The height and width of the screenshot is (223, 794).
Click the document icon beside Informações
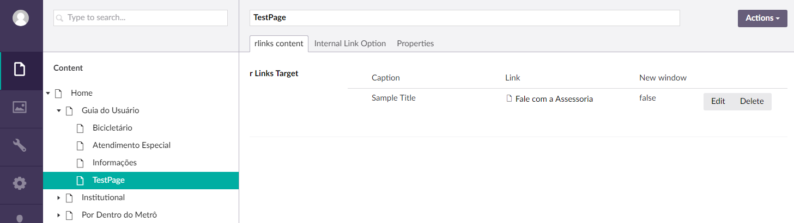pyautogui.click(x=81, y=163)
